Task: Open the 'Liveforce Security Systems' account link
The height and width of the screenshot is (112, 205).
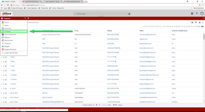Action: [50, 88]
